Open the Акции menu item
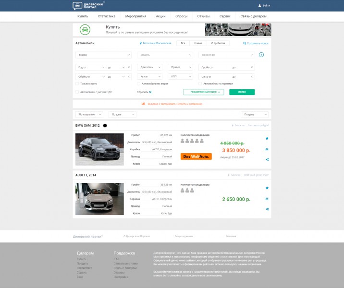Viewport: 344px width, 288px height. tap(160, 16)
